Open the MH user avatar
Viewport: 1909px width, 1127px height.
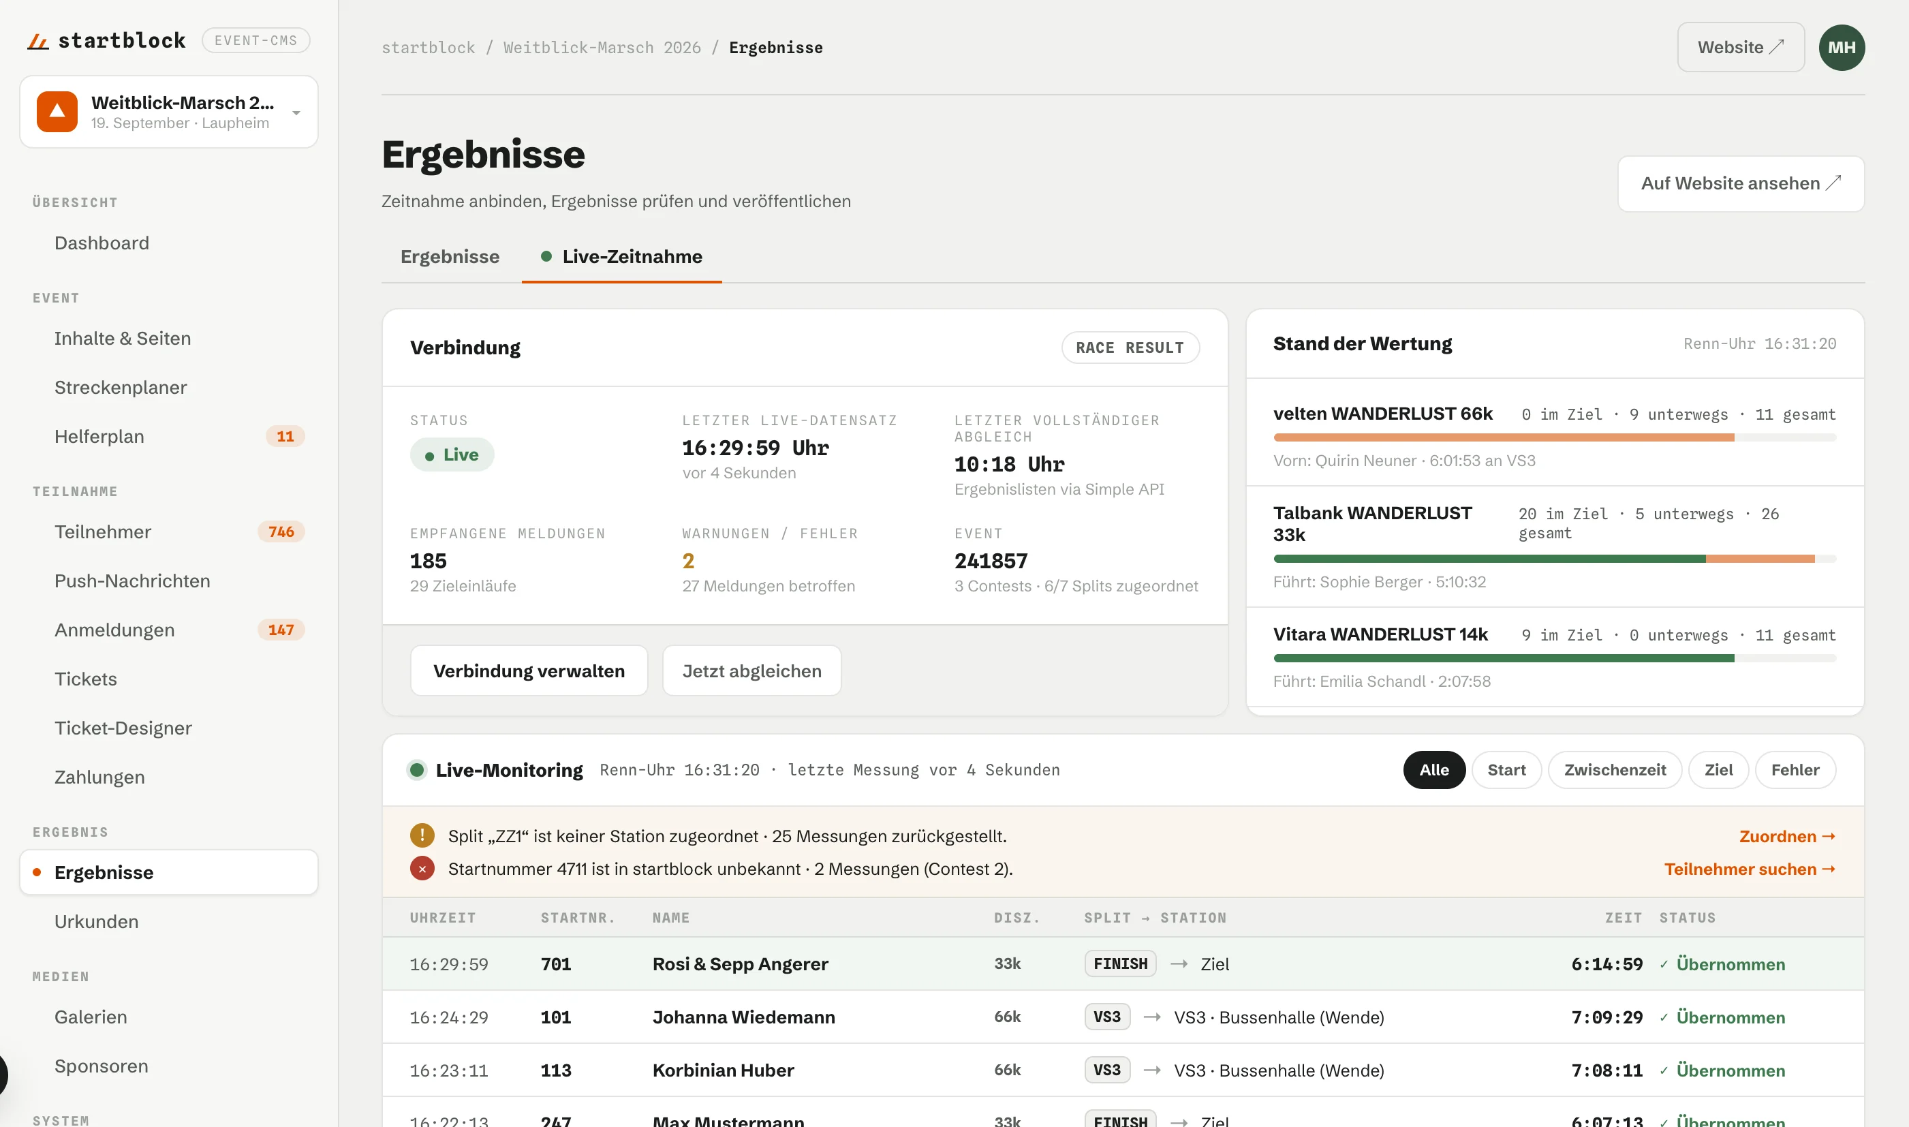click(1842, 47)
